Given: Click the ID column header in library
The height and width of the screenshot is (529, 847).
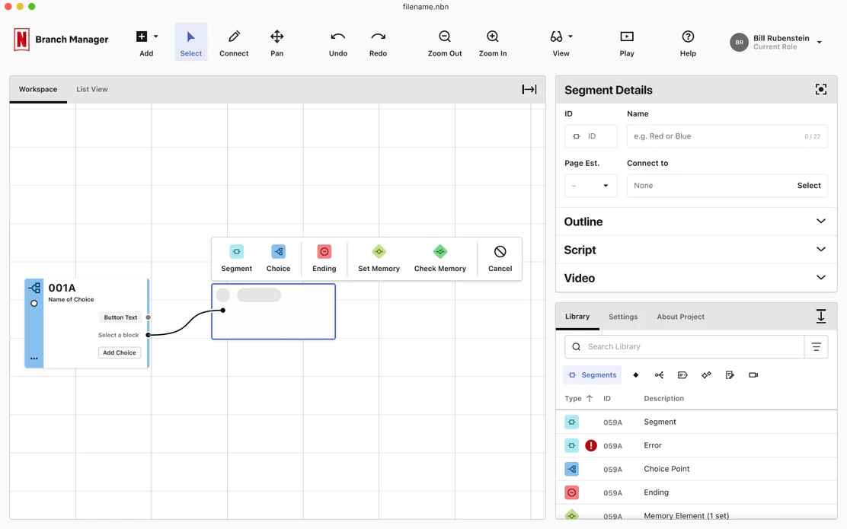Looking at the screenshot, I should pyautogui.click(x=607, y=398).
